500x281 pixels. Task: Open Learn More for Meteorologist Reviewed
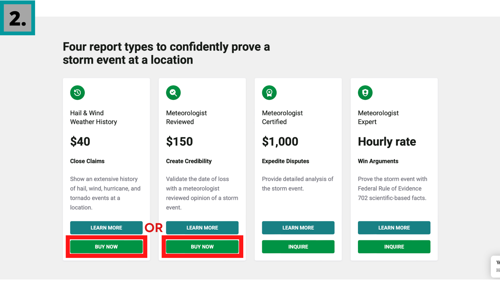click(x=202, y=228)
